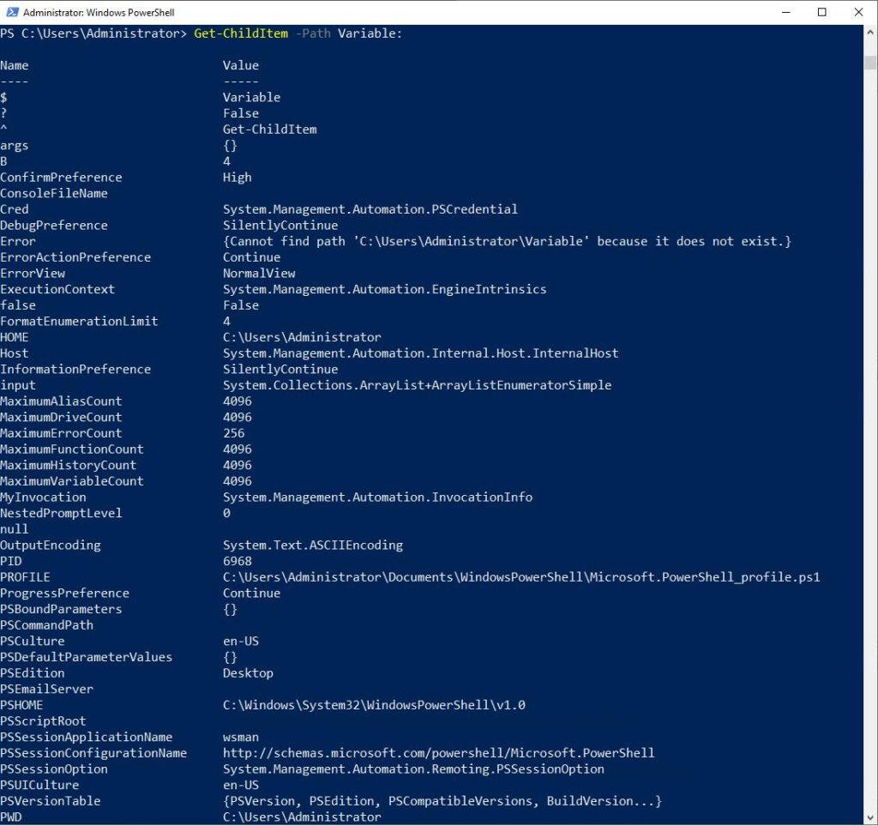Select the DebugPreference variable name
This screenshot has height=826, width=878.
point(54,225)
